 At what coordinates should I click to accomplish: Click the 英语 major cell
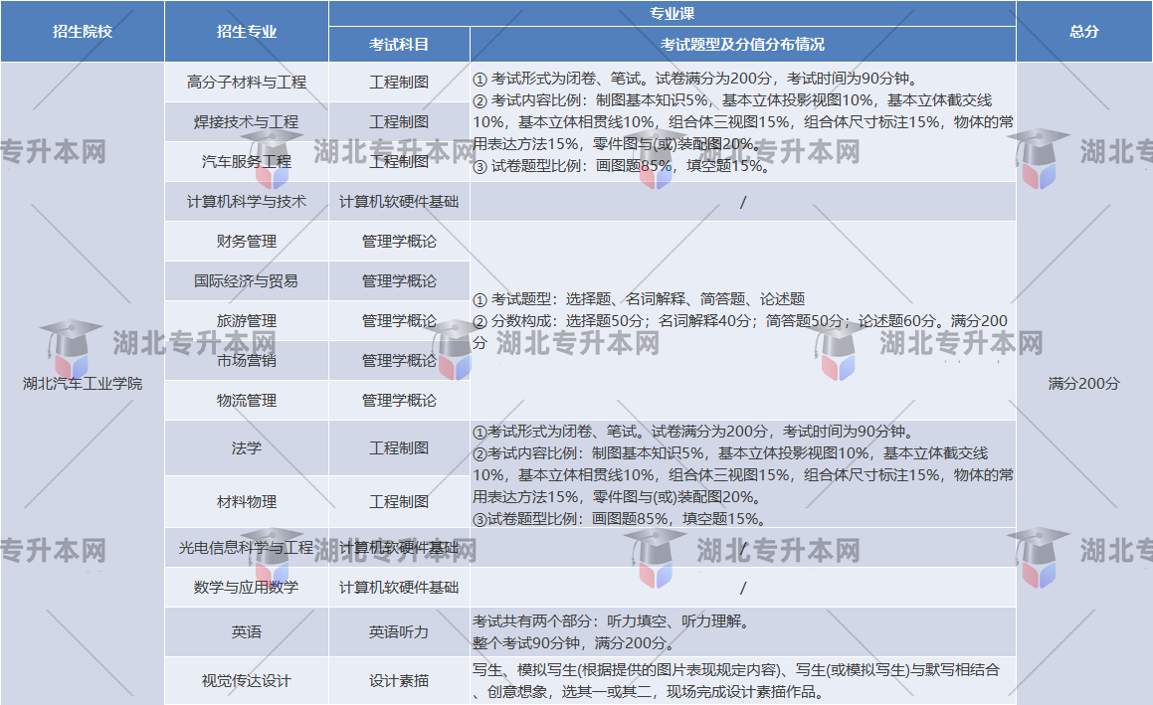pyautogui.click(x=247, y=631)
